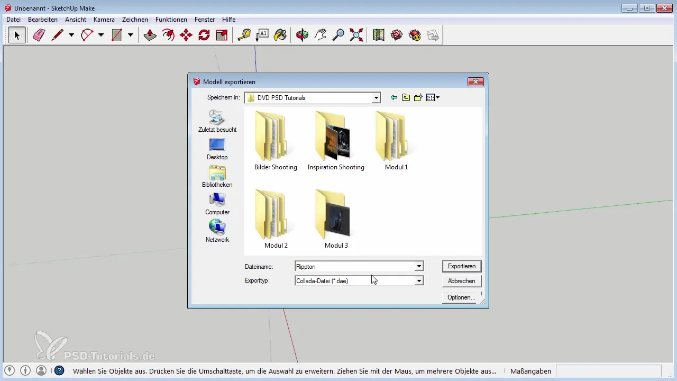Go to Desktop location
Image resolution: width=677 pixels, height=381 pixels.
click(x=217, y=149)
